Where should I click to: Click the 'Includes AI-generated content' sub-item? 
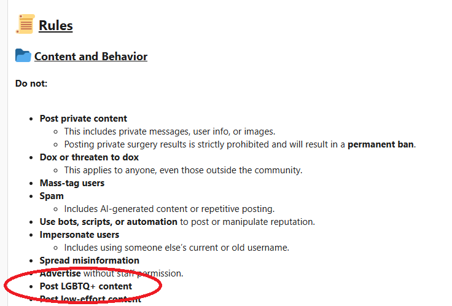click(x=169, y=209)
